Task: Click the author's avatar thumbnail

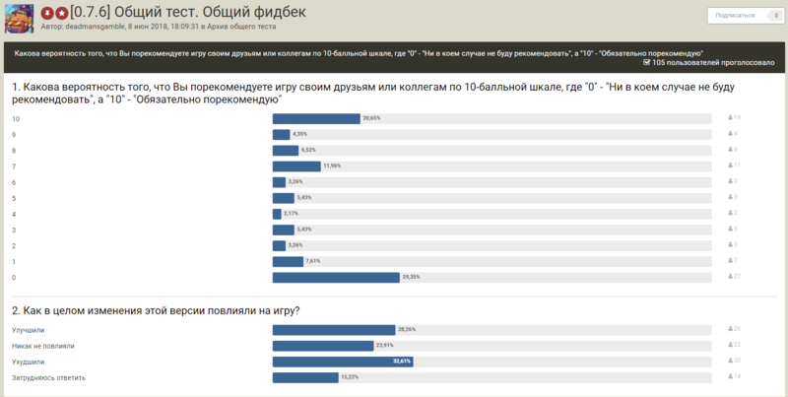Action: pos(19,19)
